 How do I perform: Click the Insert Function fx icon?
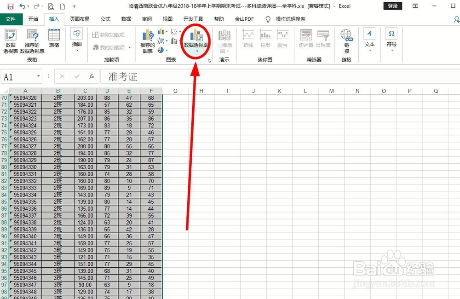click(92, 76)
